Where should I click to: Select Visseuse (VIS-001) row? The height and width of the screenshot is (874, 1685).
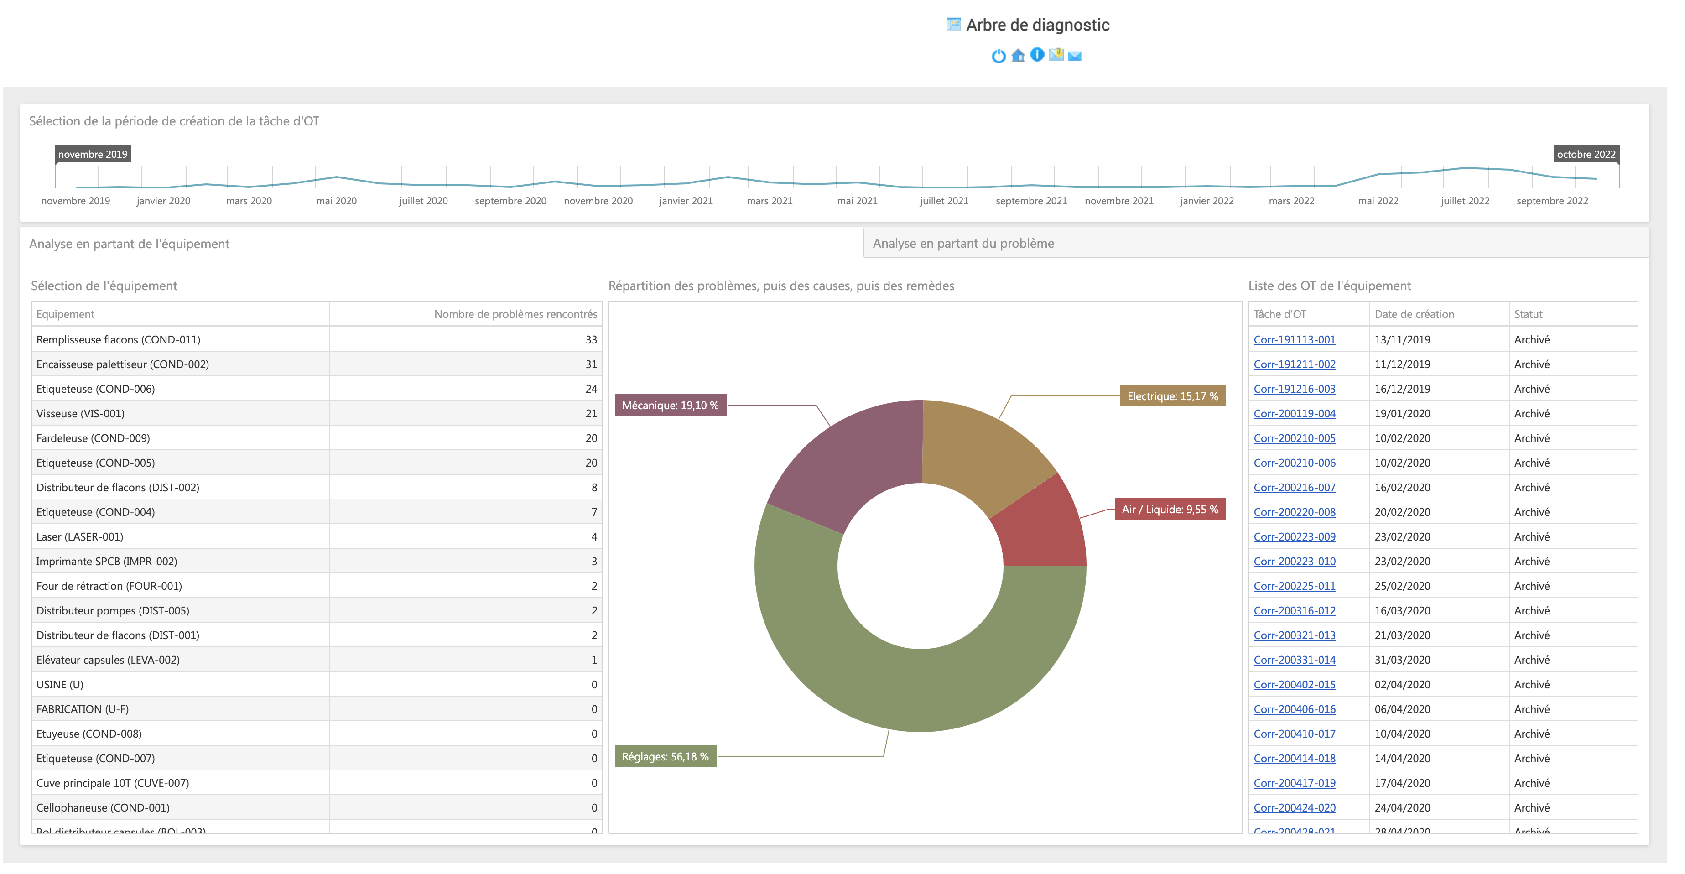pos(317,413)
